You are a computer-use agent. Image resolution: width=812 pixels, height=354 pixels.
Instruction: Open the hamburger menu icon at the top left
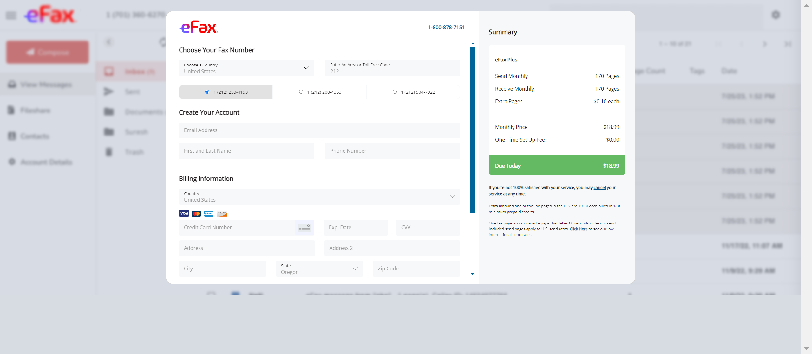11,15
